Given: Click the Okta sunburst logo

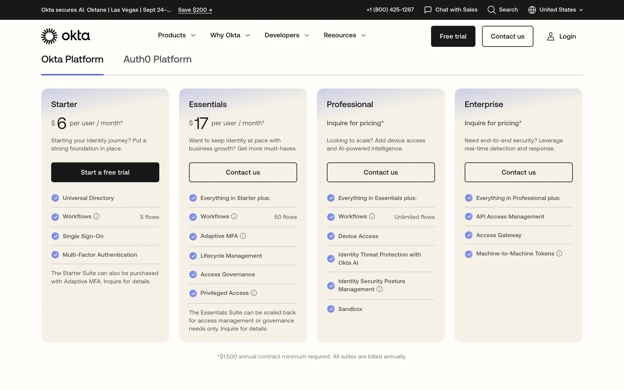Looking at the screenshot, I should click(x=49, y=36).
